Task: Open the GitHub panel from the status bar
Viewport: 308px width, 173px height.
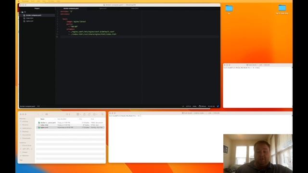Action: click(202, 106)
